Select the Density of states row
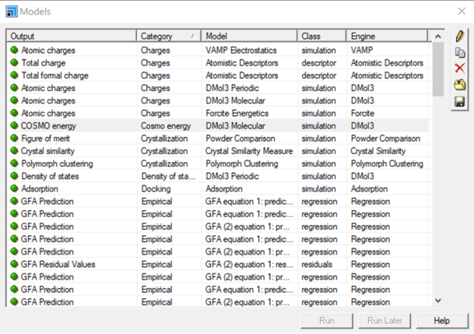This screenshot has width=474, height=334. 50,176
